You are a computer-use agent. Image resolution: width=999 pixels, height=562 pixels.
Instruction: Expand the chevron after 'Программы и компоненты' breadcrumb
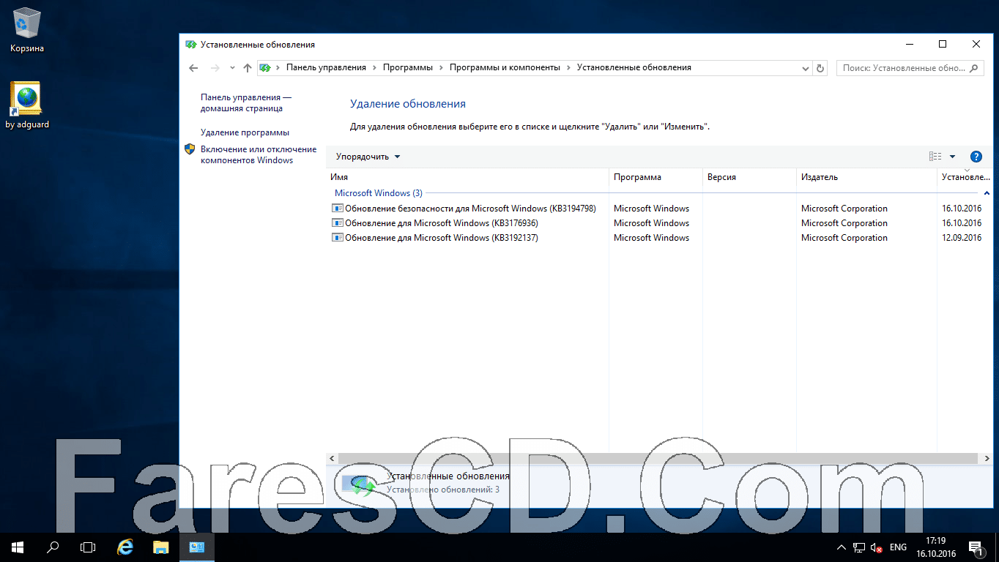click(x=568, y=67)
